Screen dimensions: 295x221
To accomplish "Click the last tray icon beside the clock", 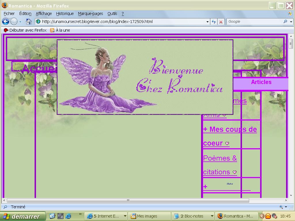I will pyautogui.click(x=274, y=216).
